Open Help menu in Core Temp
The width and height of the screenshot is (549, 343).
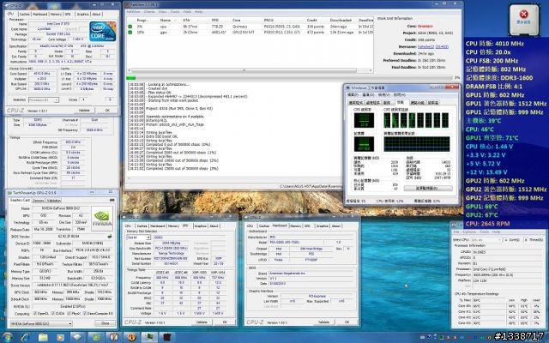(x=496, y=232)
